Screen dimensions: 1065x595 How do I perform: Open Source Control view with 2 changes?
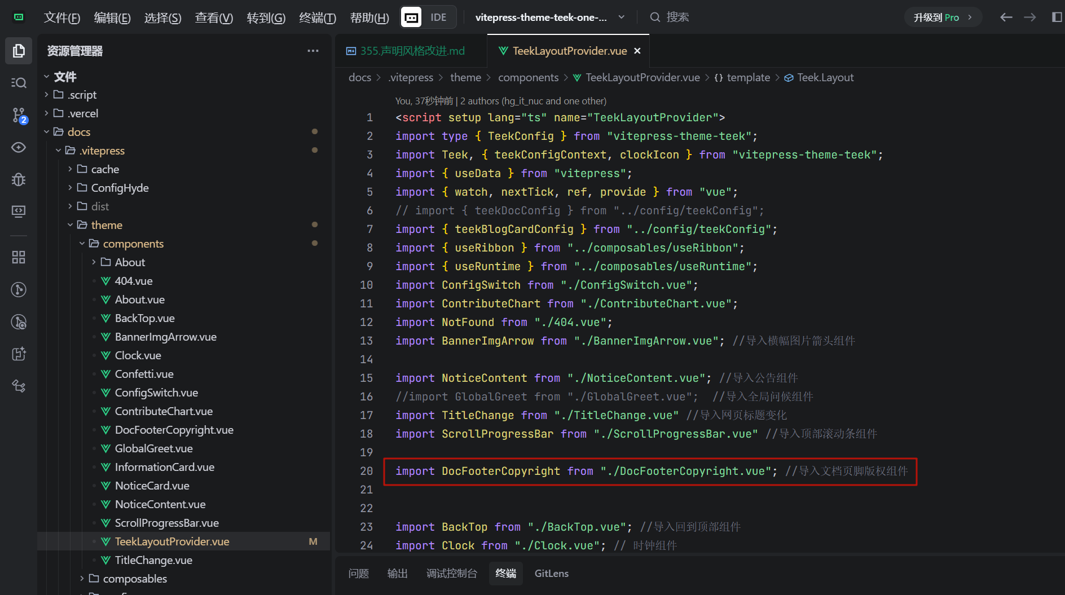[19, 116]
